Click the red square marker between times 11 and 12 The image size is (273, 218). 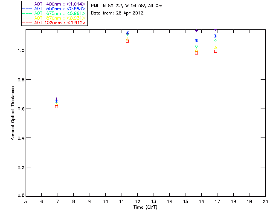(127, 41)
